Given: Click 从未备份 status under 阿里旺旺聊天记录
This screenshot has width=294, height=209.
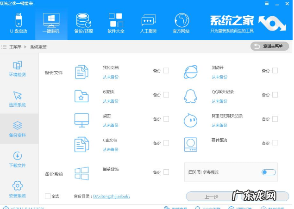Looking at the screenshot, I should [219, 125].
